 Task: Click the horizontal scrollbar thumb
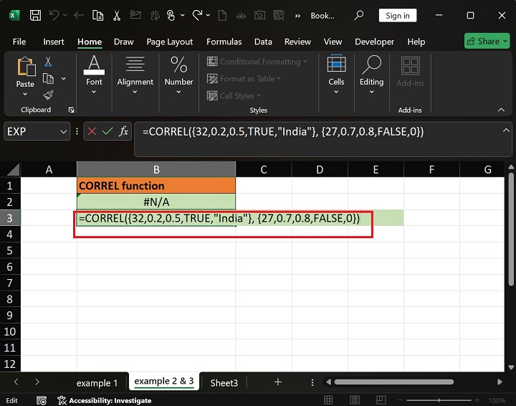[394, 382]
